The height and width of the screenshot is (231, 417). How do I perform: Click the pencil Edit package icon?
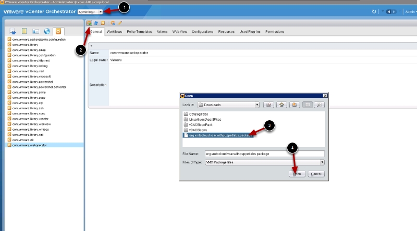coord(120,23)
